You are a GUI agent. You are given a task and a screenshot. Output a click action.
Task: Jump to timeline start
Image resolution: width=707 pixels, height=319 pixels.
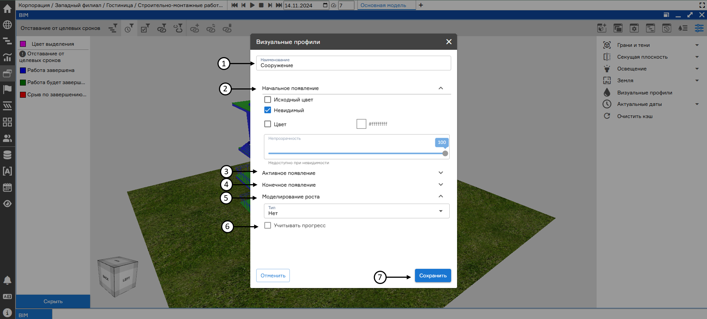coord(235,5)
